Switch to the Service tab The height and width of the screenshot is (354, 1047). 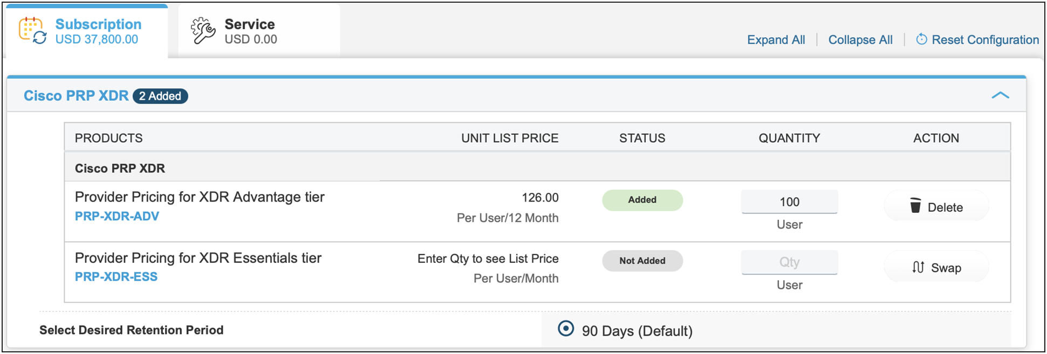pyautogui.click(x=259, y=31)
